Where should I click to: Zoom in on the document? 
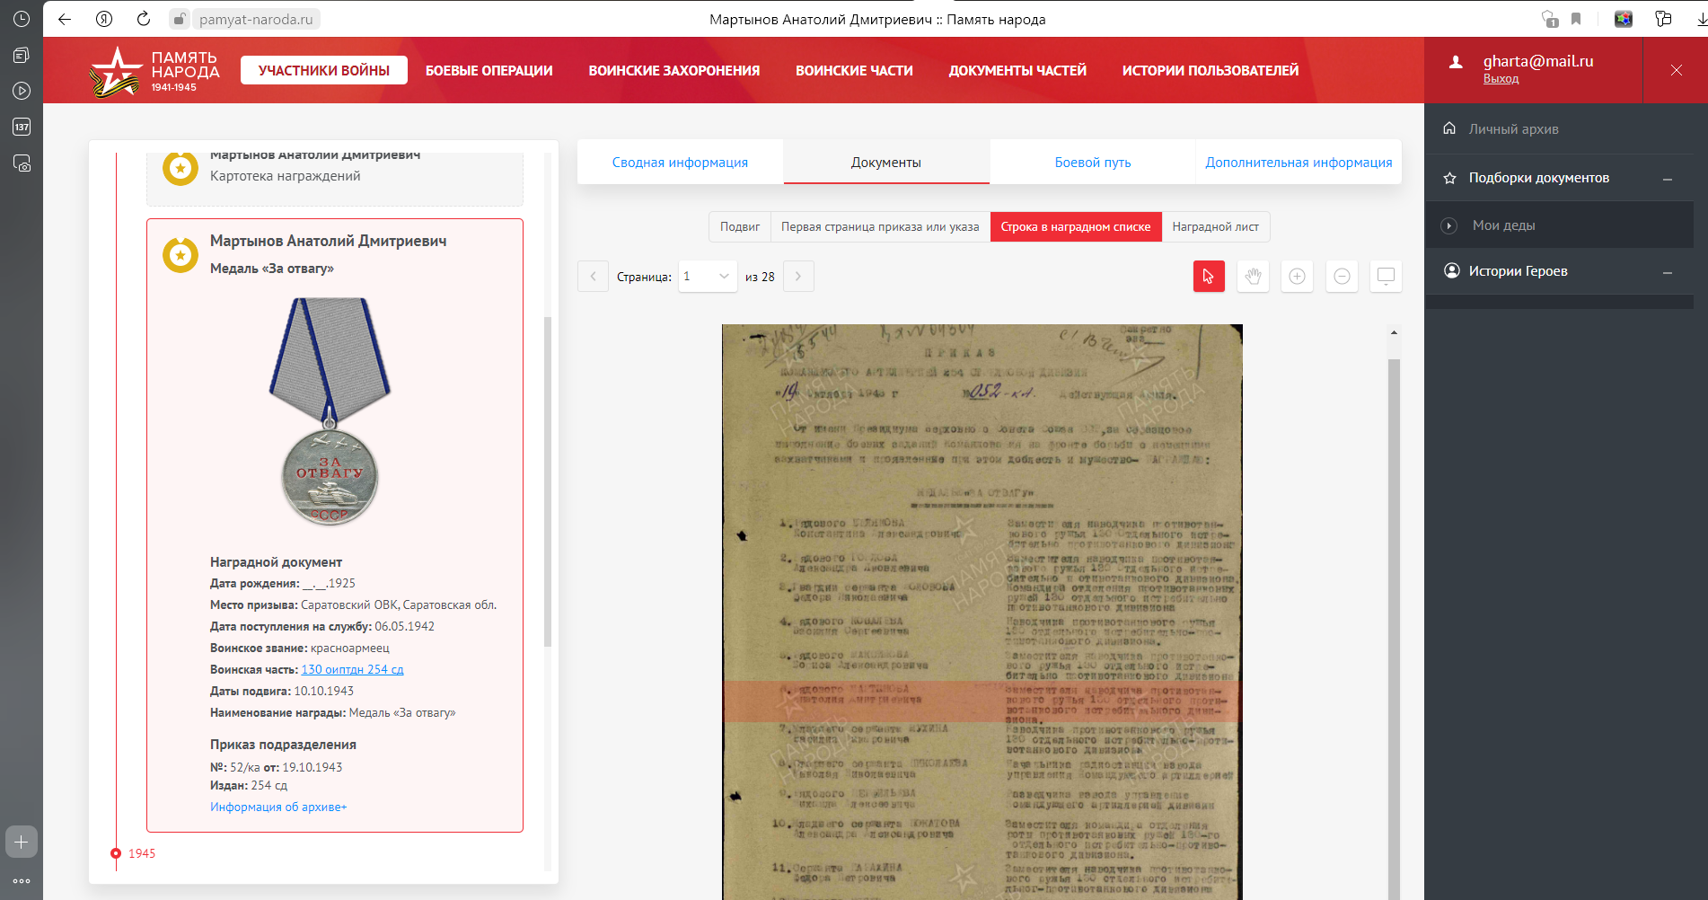pyautogui.click(x=1297, y=277)
